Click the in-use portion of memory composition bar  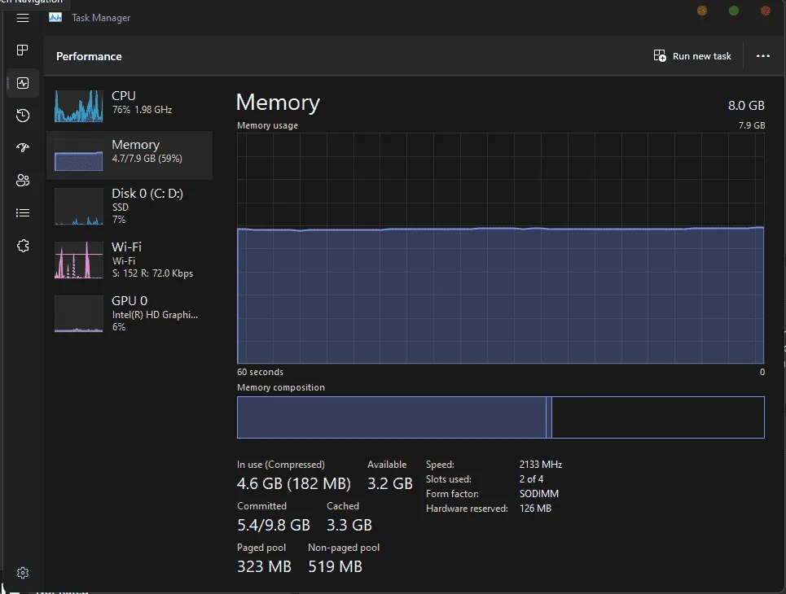(x=392, y=417)
